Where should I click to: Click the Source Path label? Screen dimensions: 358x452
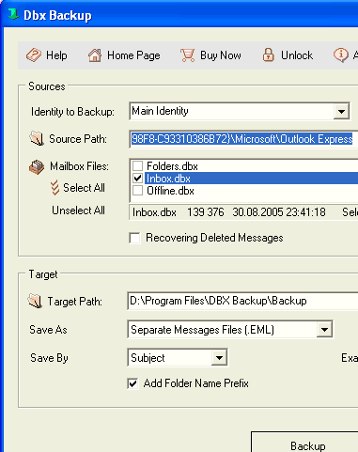tap(78, 139)
